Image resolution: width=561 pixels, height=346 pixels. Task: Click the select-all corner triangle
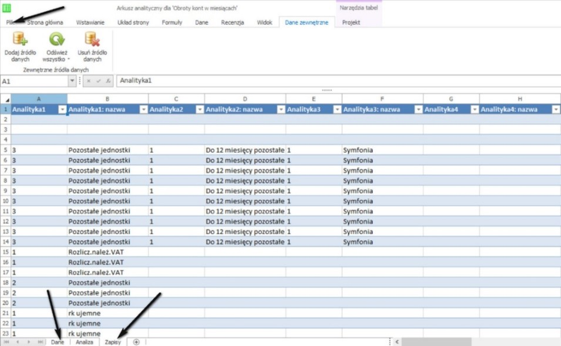[7, 100]
